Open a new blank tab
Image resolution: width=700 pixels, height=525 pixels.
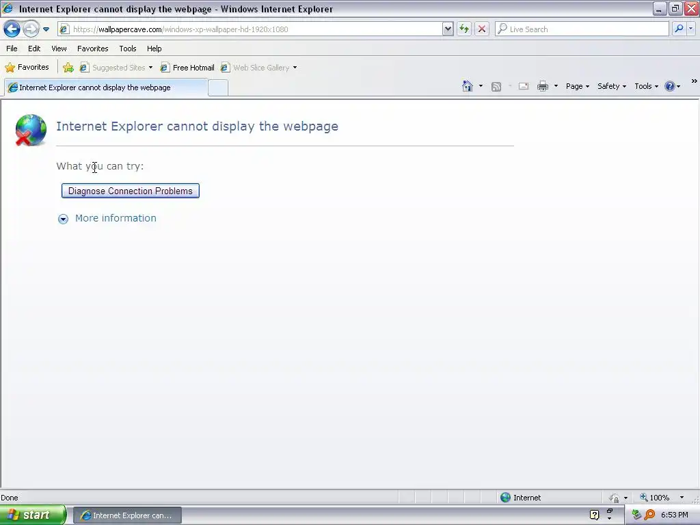click(x=218, y=88)
